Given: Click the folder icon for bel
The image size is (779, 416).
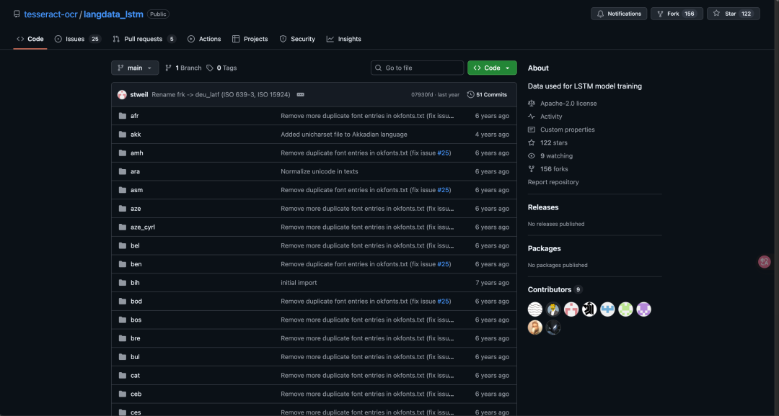Looking at the screenshot, I should click(123, 245).
